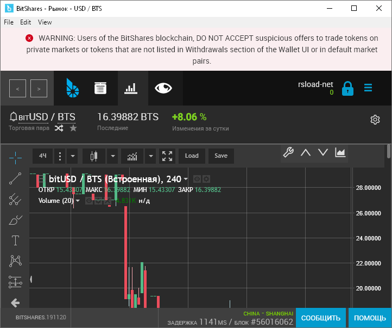The width and height of the screenshot is (392, 328).
Task: Click the block #56016062 status text
Action: [263, 321]
